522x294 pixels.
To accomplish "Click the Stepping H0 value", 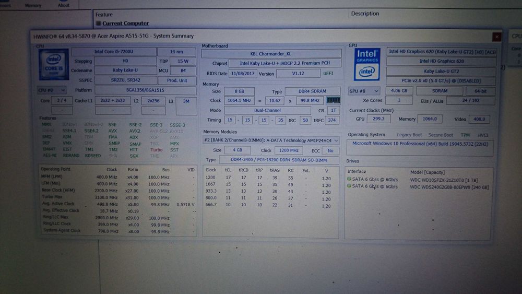I will pos(125,61).
